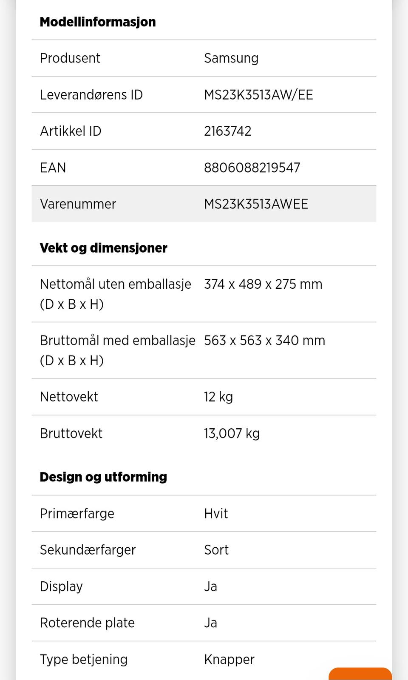The width and height of the screenshot is (408, 680).
Task: Click the highlighted Varenummer row label
Action: click(x=78, y=204)
